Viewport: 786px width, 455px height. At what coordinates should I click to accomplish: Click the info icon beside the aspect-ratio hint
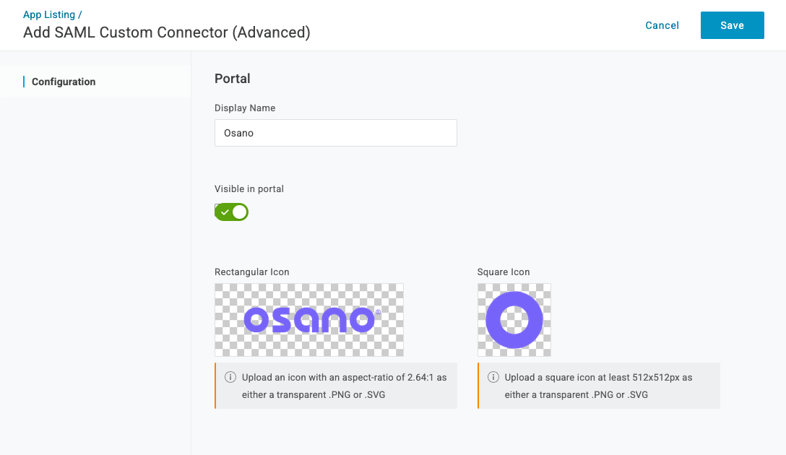(230, 378)
